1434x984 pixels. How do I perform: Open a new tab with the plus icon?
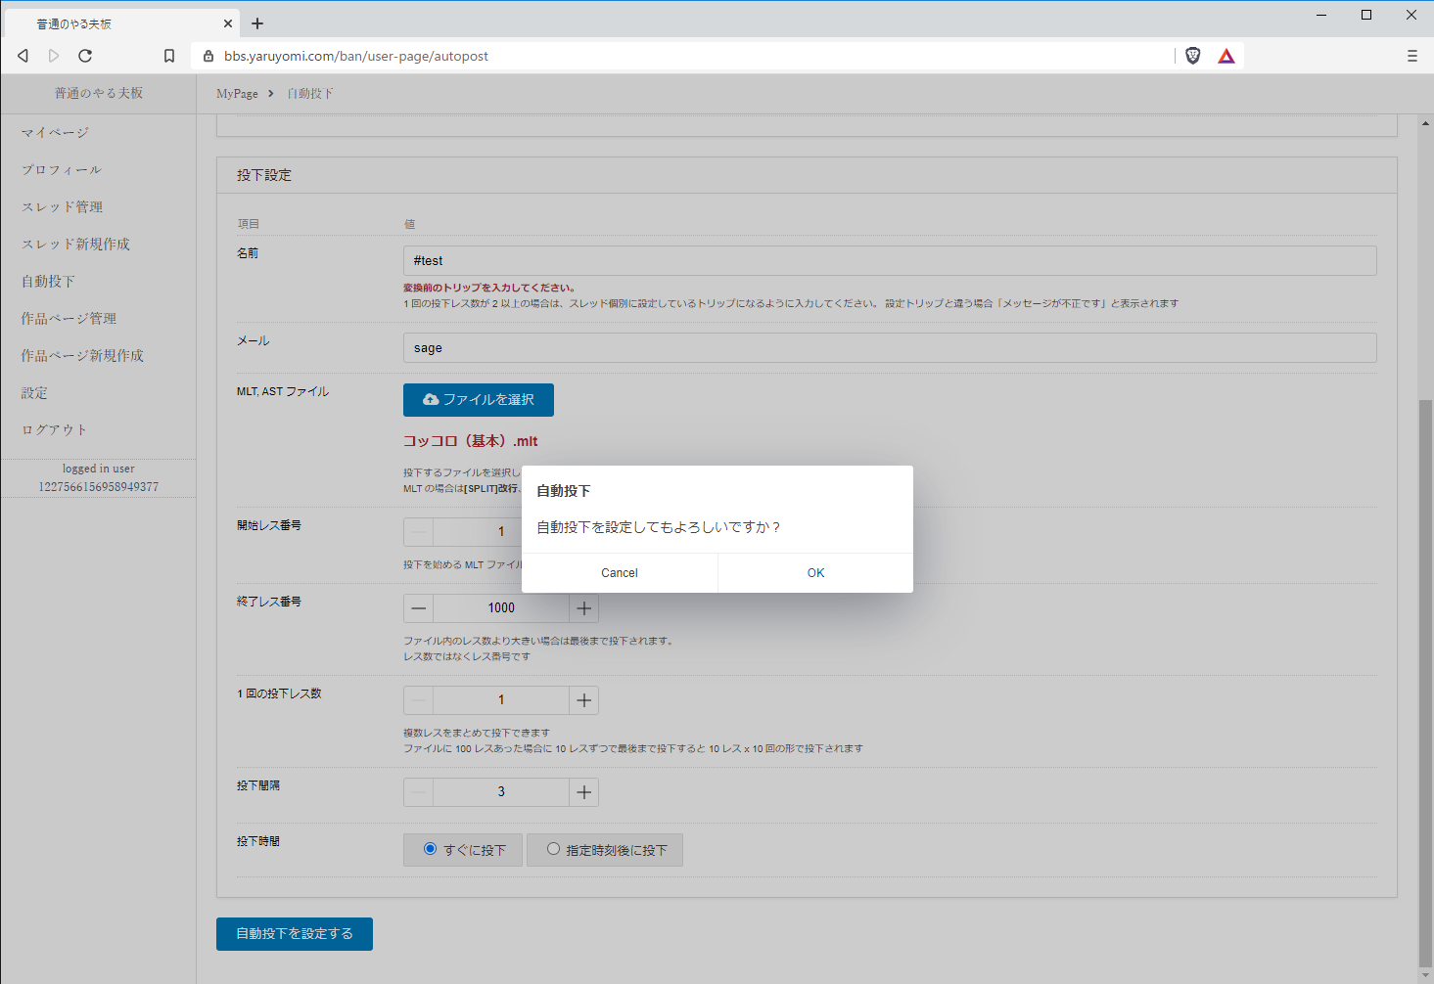257,23
